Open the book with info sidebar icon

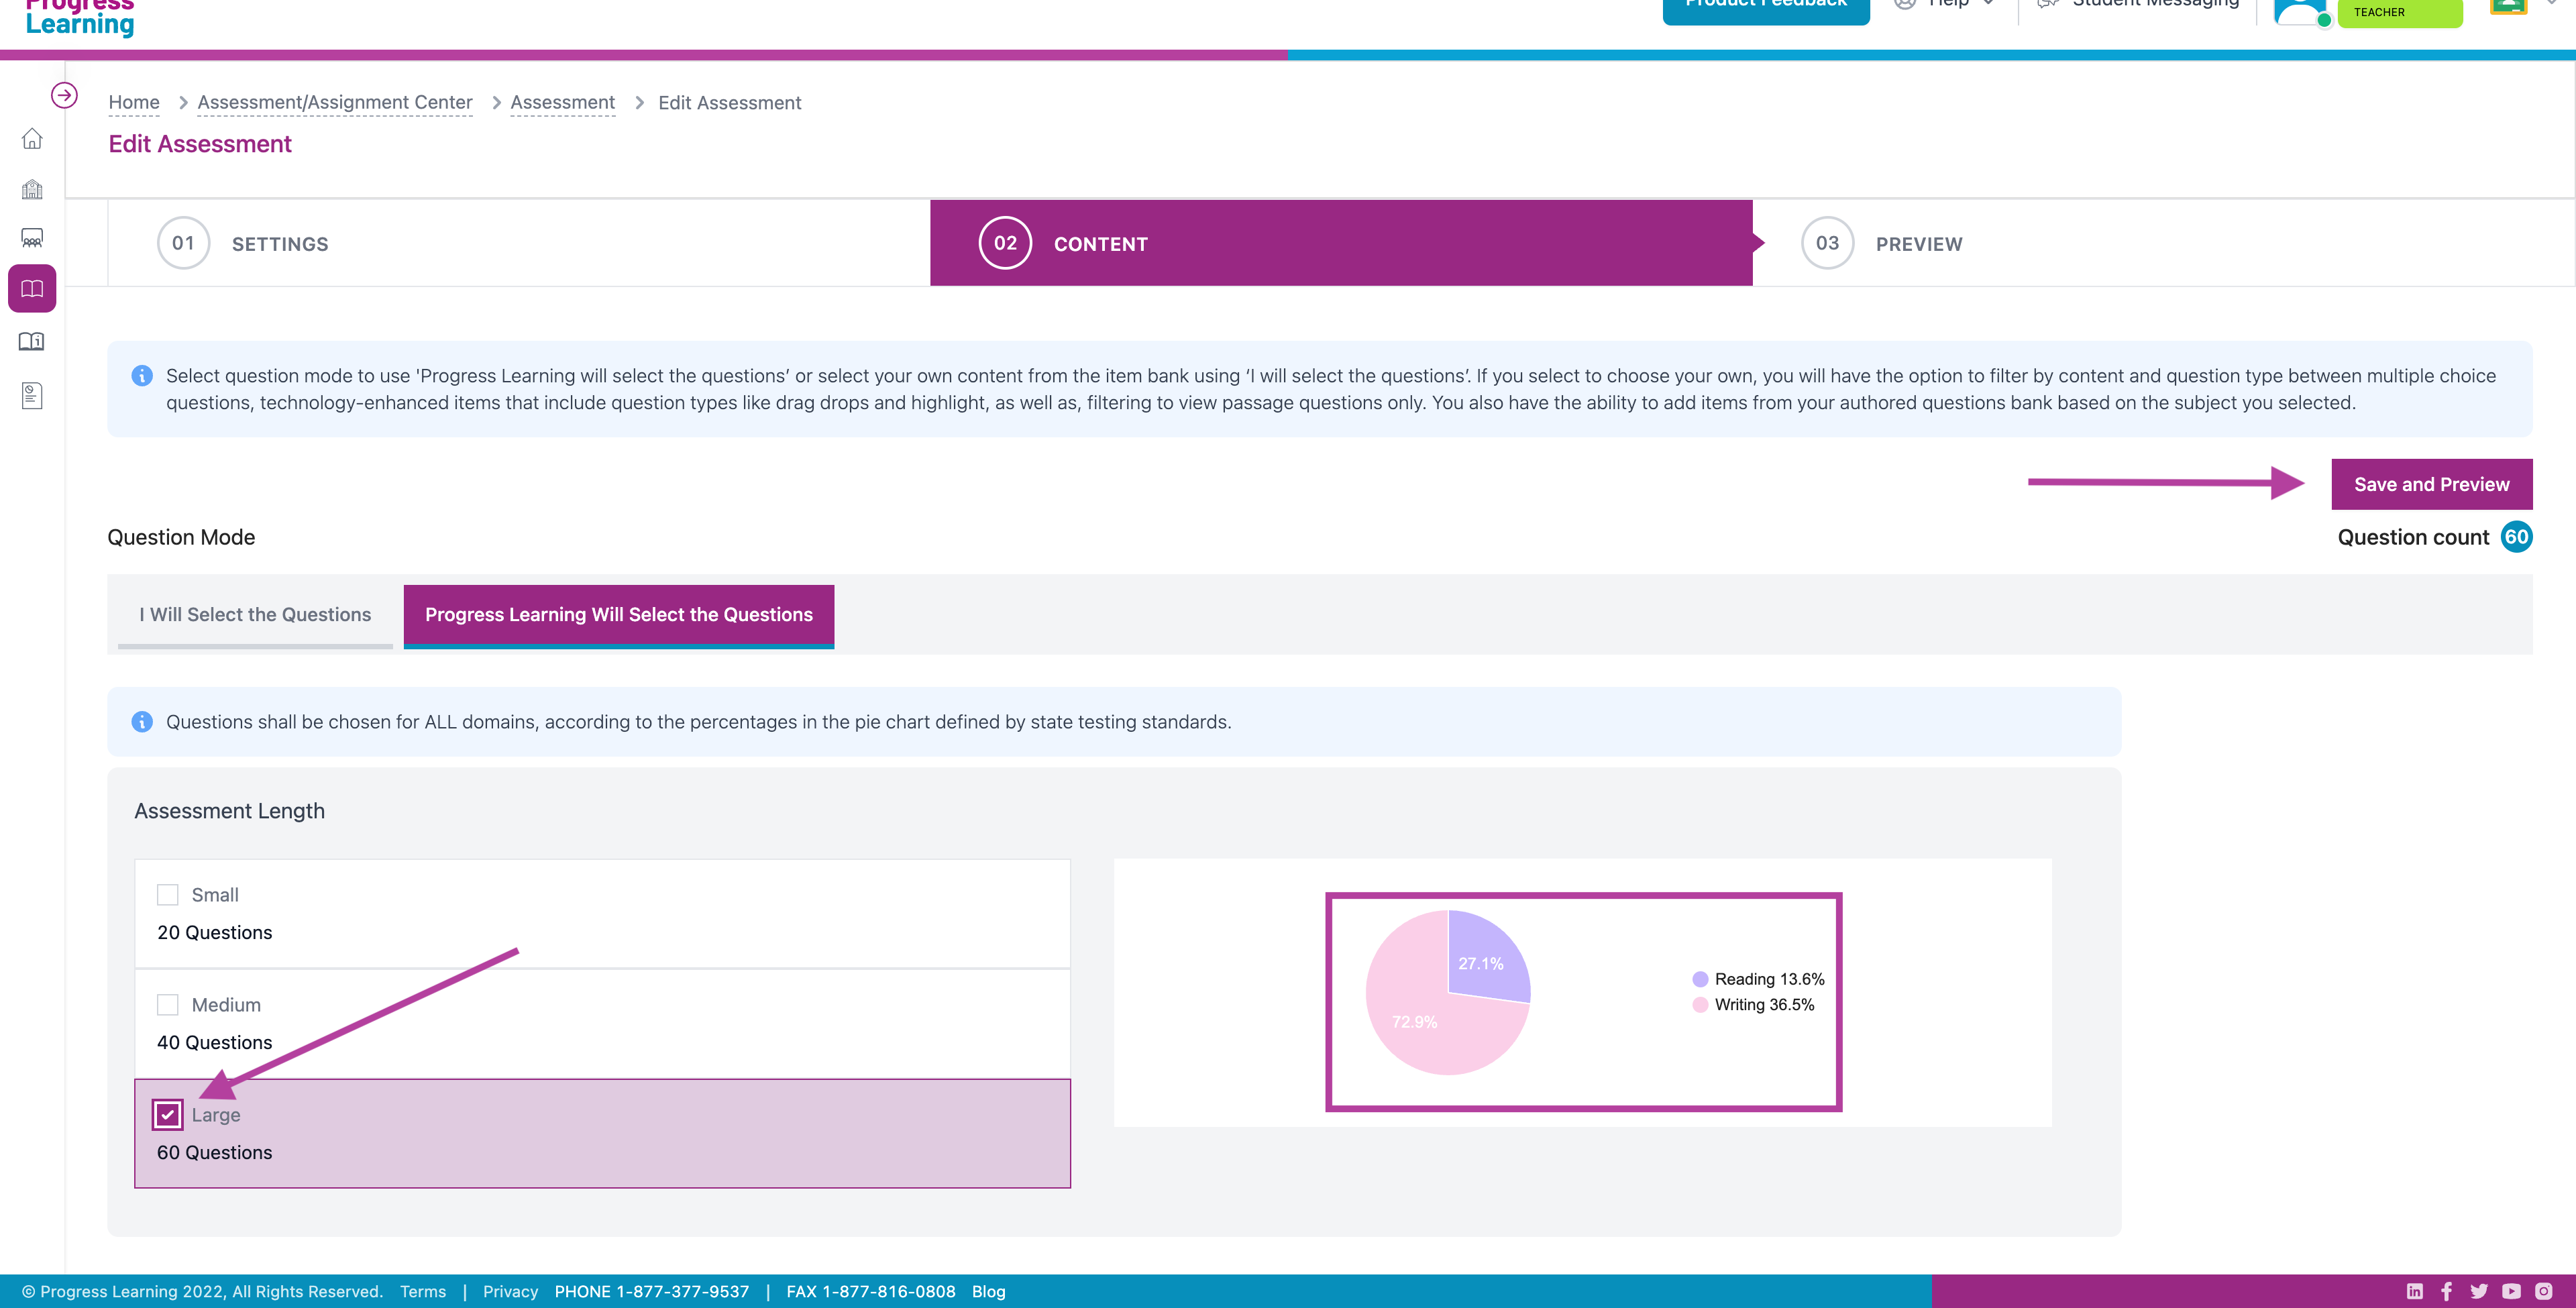pos(32,342)
